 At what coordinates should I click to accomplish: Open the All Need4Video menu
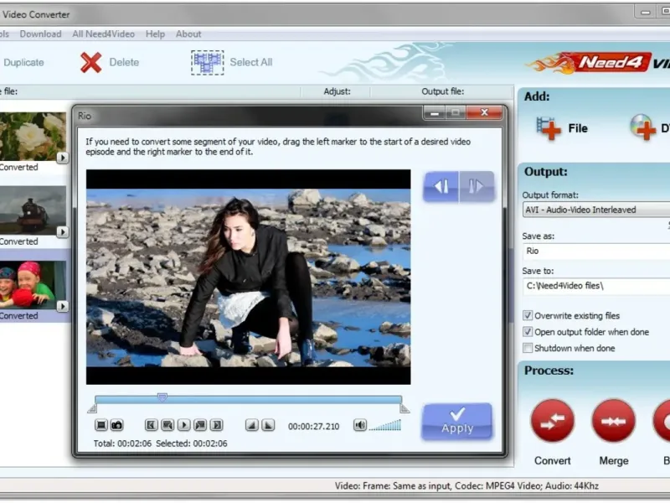click(x=103, y=34)
